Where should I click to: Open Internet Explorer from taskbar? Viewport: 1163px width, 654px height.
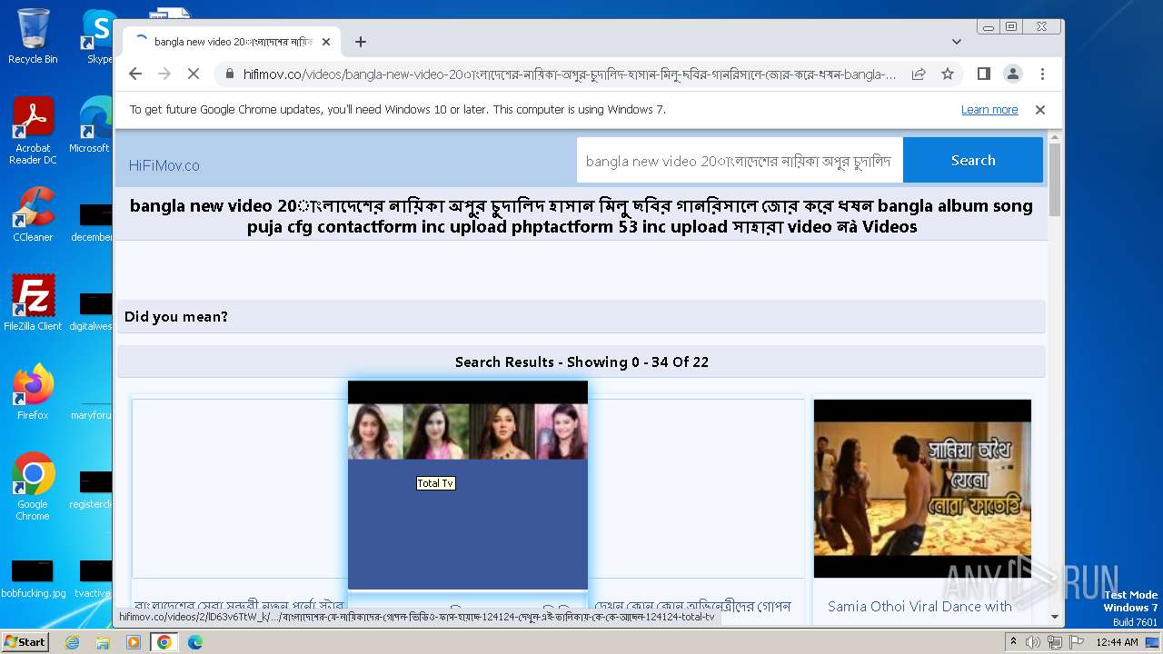73,642
